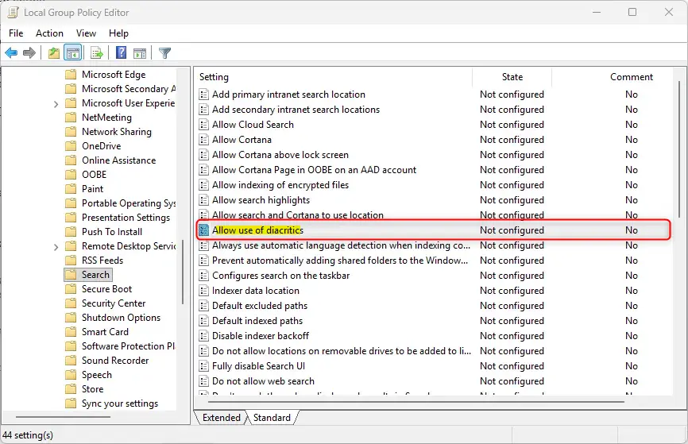Click policy icon beside Fully disable Search UI
Viewport: 688px width, 444px height.
[203, 366]
